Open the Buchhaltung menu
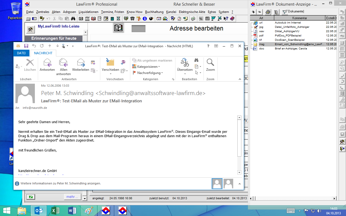This screenshot has width=346, height=216. click(x=154, y=12)
